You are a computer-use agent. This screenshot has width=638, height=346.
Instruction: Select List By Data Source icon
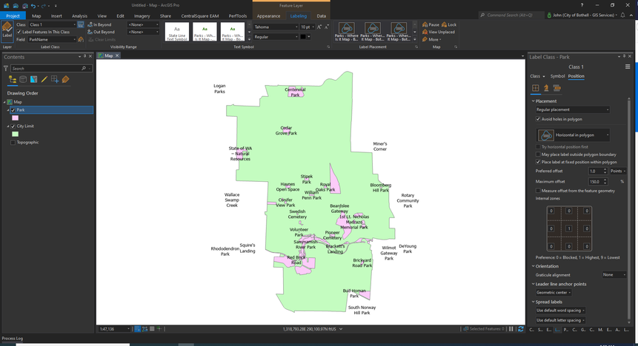click(23, 80)
